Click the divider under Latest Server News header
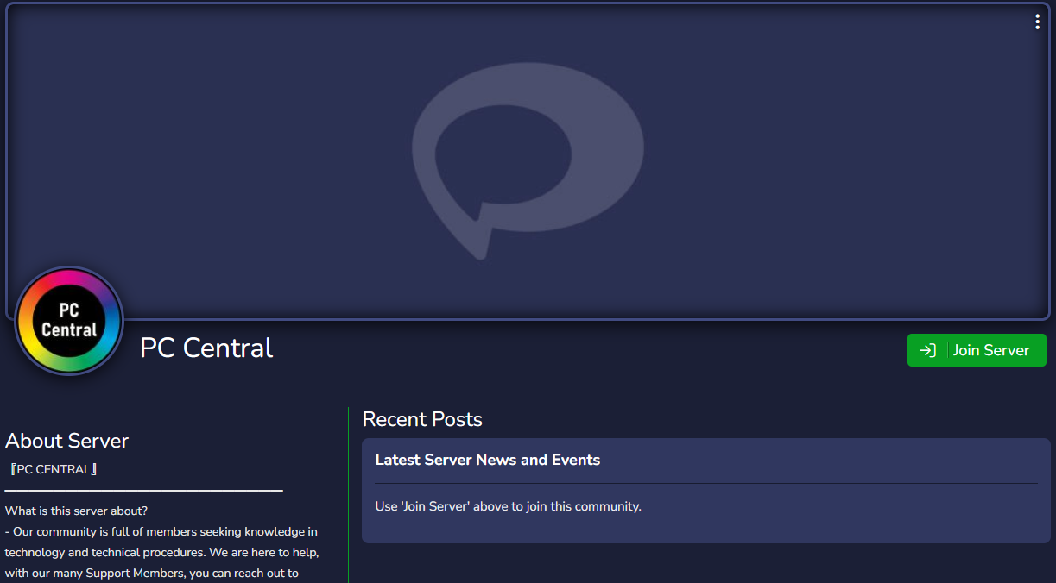Screen dimensions: 1056x583 (706, 481)
